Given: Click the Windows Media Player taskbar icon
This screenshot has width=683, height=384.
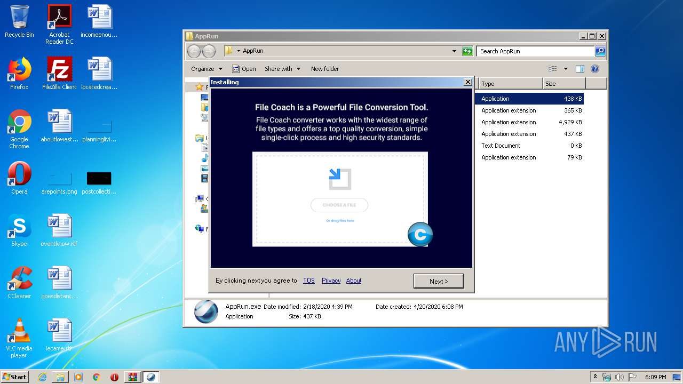Looking at the screenshot, I should pyautogui.click(x=78, y=377).
